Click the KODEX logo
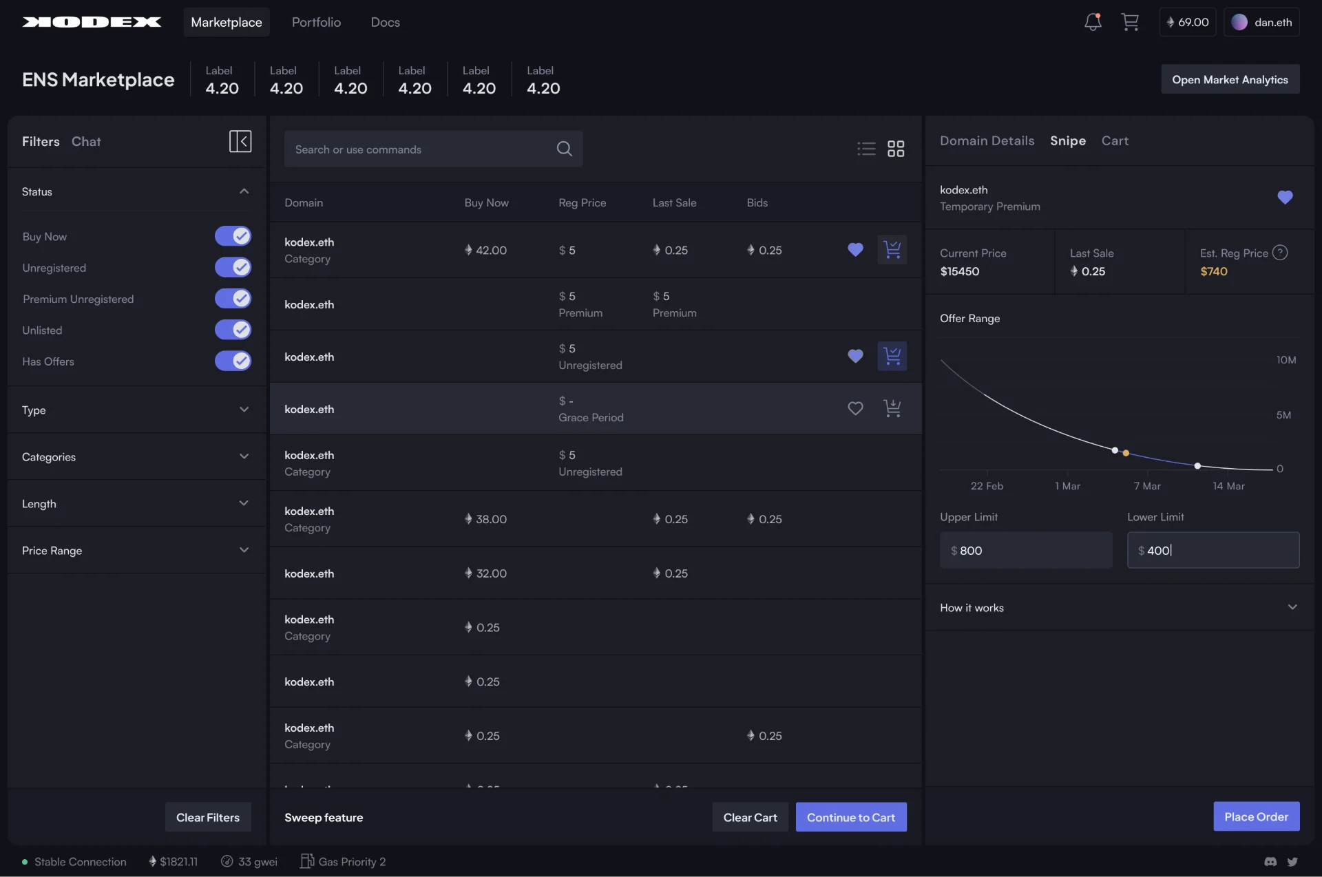 (x=92, y=22)
